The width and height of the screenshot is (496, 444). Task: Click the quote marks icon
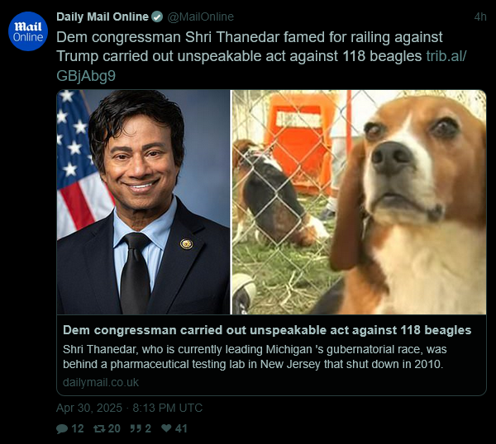[x=136, y=428]
